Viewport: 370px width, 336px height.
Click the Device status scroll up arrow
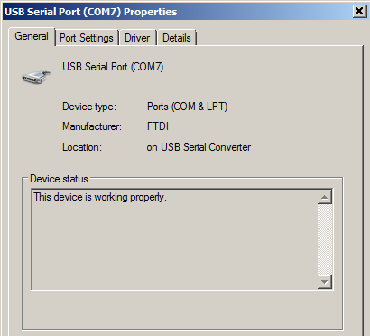coord(325,197)
